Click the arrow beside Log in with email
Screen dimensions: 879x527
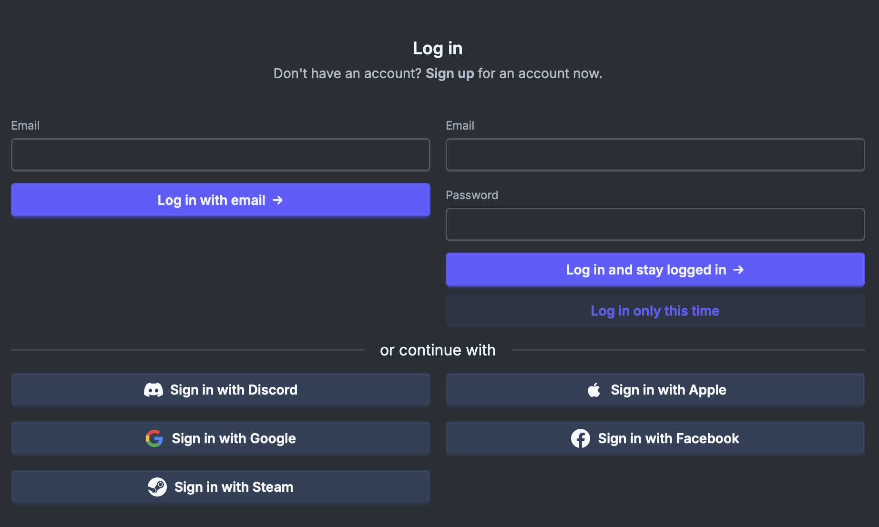277,200
